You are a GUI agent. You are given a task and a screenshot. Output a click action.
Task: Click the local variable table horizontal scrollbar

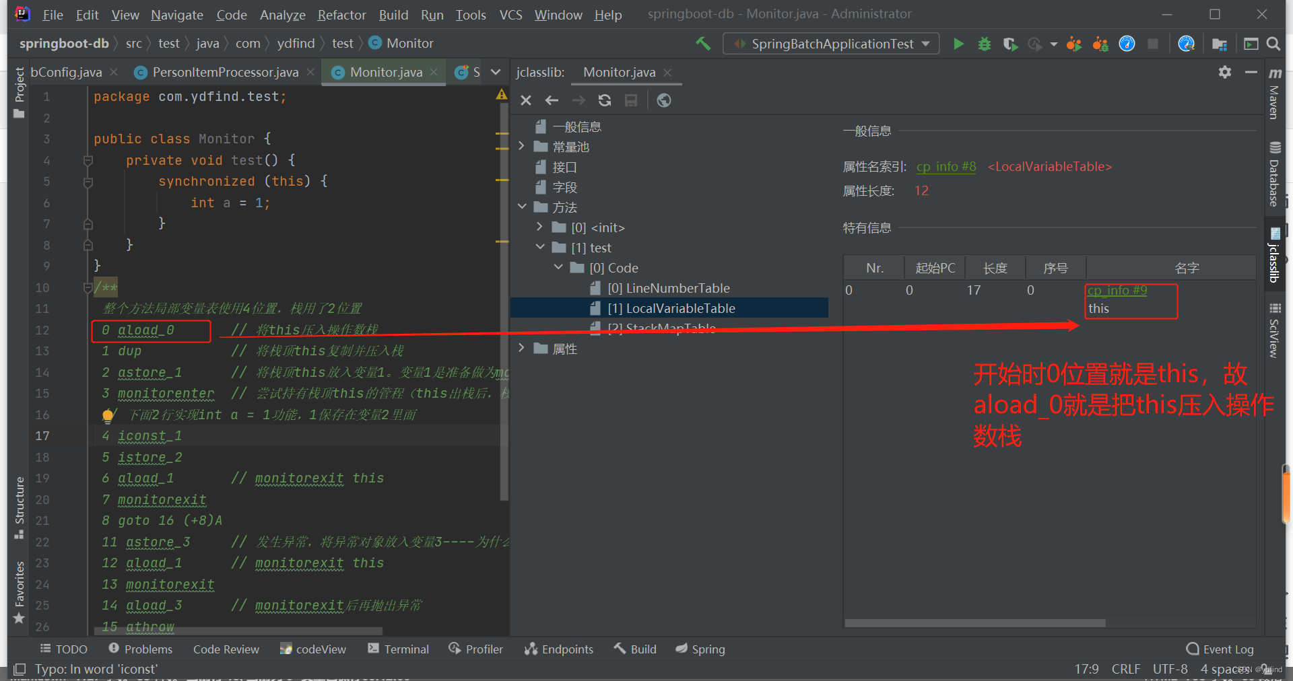[974, 623]
